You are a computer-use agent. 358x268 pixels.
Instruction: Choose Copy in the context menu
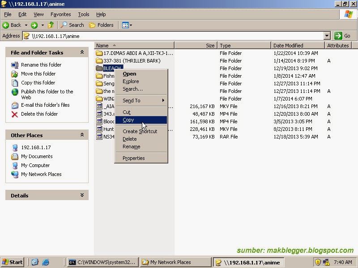(141, 120)
